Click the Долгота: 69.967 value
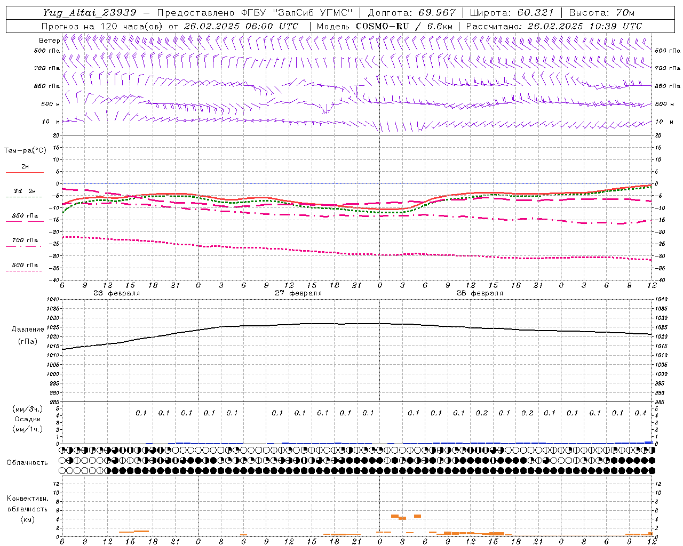Image resolution: width=683 pixels, height=546 pixels. coord(412,13)
